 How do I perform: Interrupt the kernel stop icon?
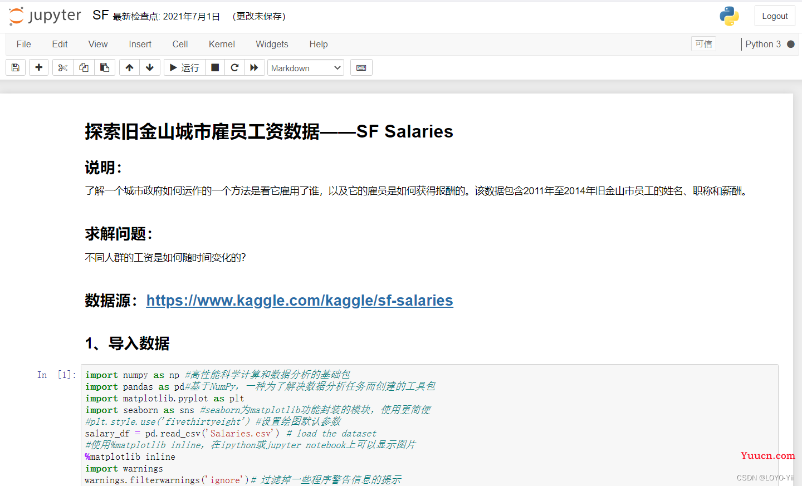[x=215, y=67]
